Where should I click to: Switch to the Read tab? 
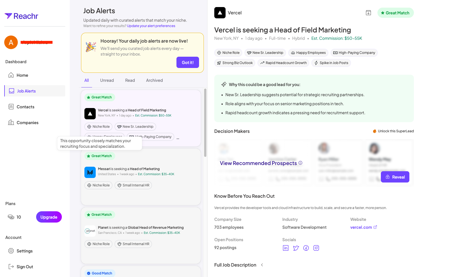130,80
